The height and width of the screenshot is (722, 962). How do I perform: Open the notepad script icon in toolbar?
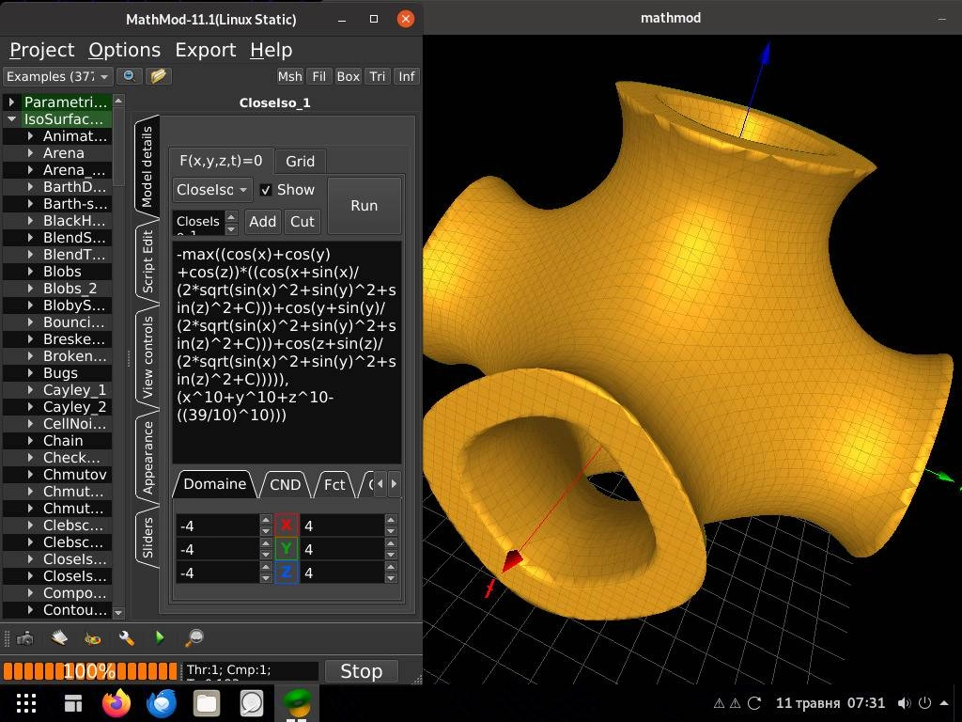59,638
